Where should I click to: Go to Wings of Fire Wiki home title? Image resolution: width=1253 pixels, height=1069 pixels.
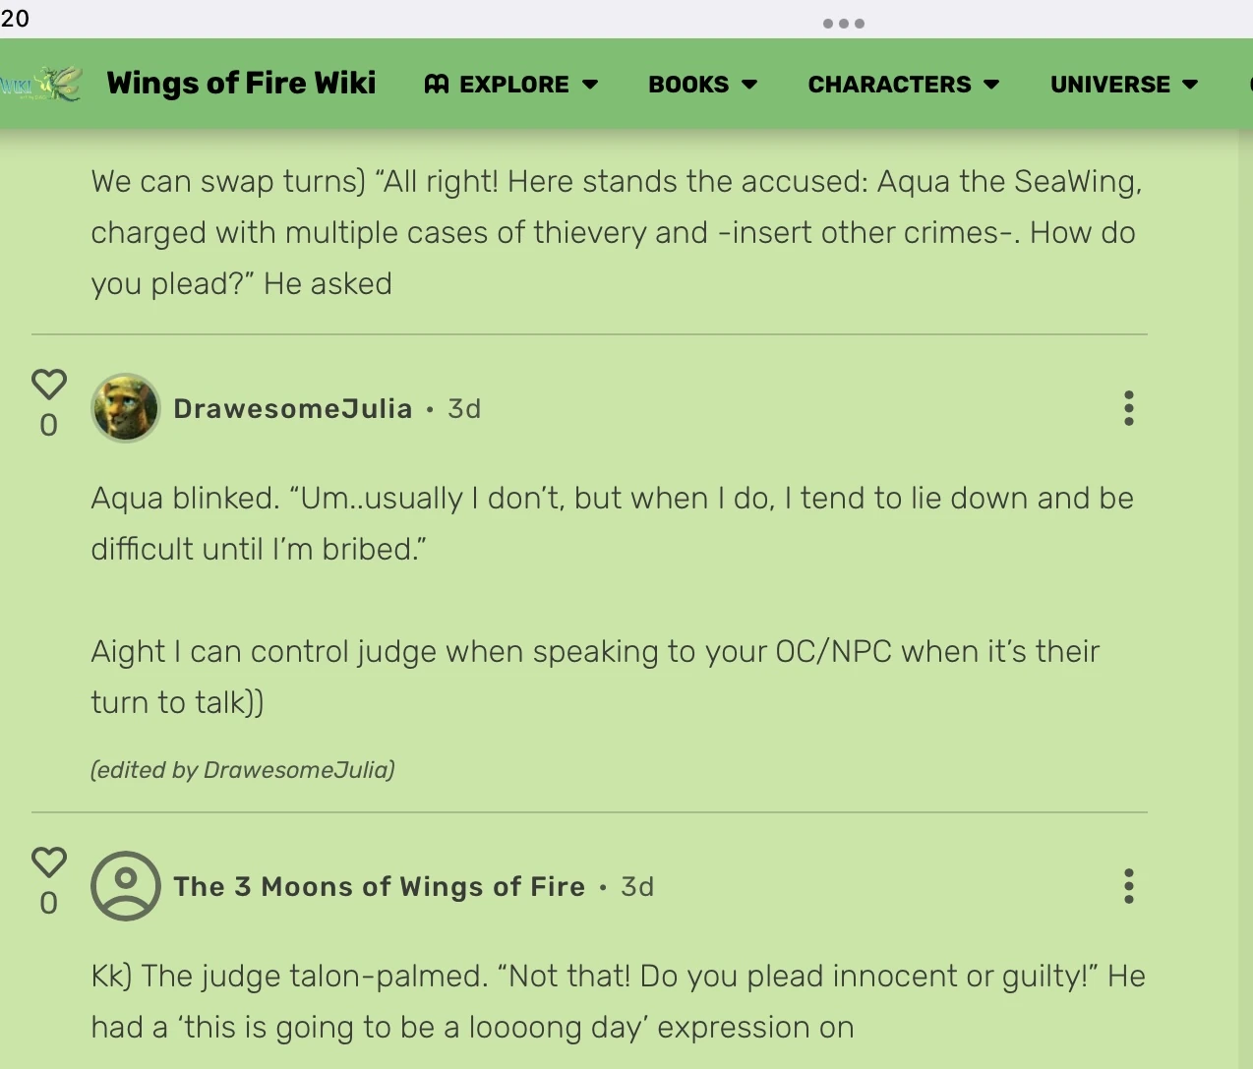click(241, 84)
